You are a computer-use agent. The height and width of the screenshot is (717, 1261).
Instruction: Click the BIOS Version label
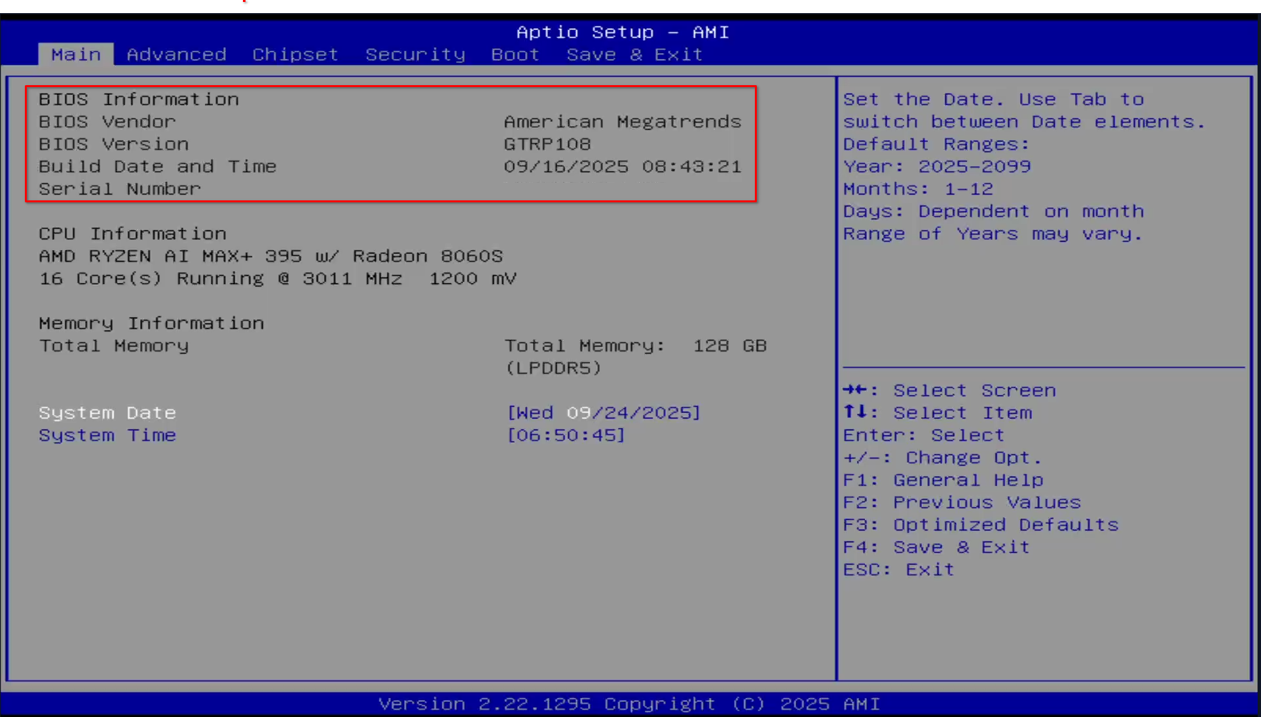114,144
